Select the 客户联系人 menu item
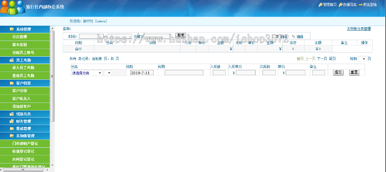This screenshot has width=386, height=172. click(25, 99)
